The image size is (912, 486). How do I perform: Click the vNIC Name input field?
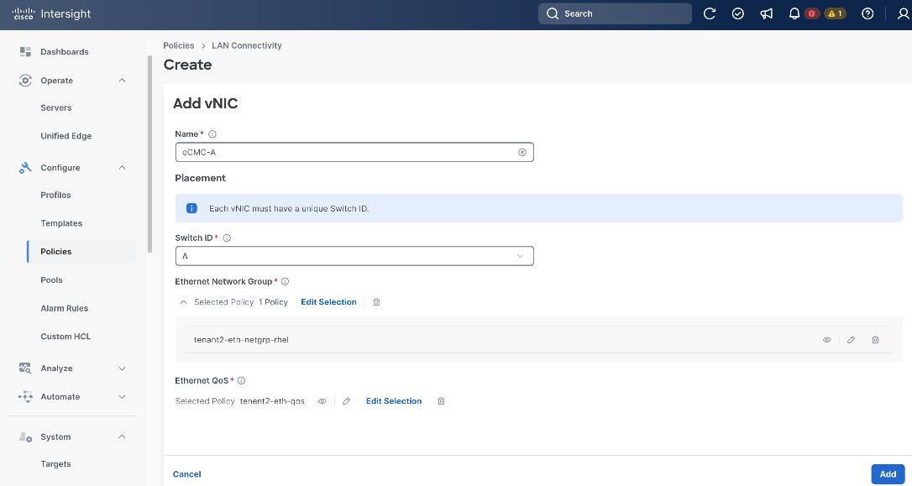pyautogui.click(x=354, y=152)
